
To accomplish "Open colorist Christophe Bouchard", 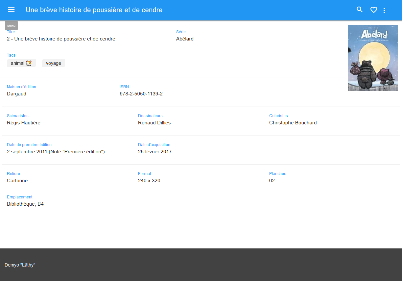I will coord(293,123).
